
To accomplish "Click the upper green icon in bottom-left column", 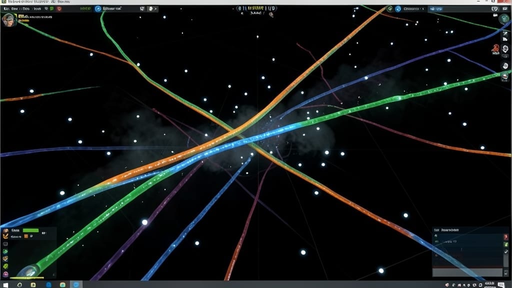I will point(5,251).
